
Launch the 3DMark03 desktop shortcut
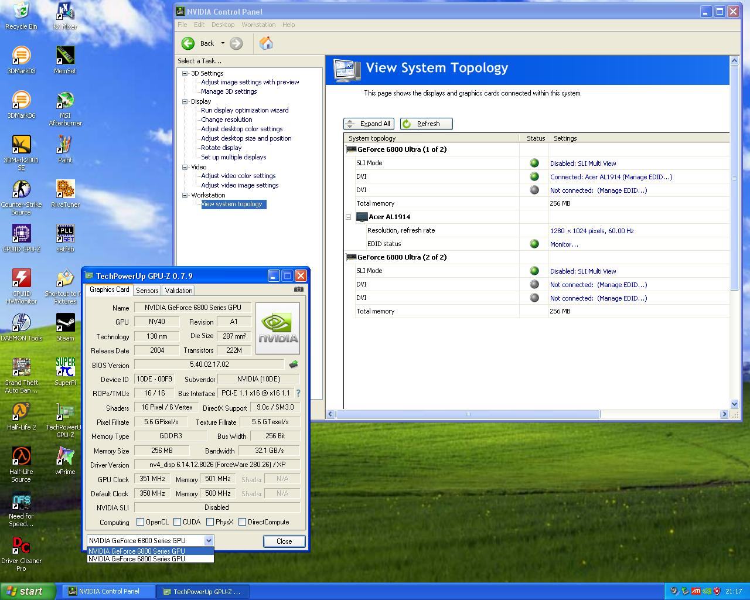(x=21, y=60)
